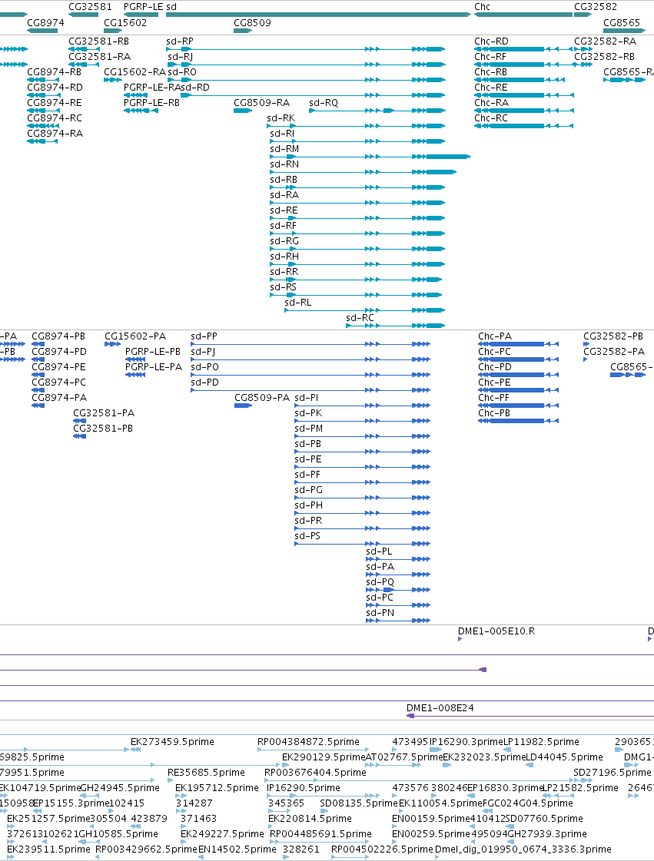This screenshot has width=654, height=861.
Task: Select polypeptide CG32582-PB
Action: pyautogui.click(x=586, y=344)
